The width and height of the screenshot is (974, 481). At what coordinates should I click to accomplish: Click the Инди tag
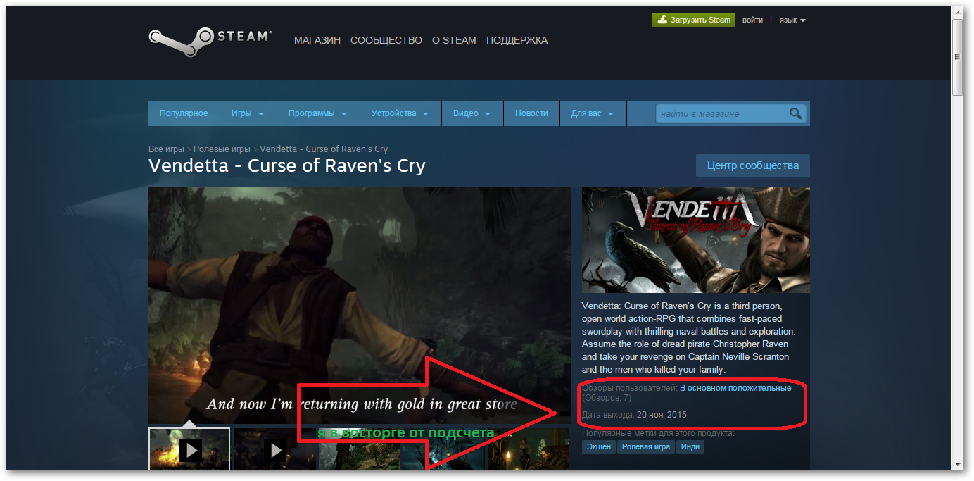[690, 446]
